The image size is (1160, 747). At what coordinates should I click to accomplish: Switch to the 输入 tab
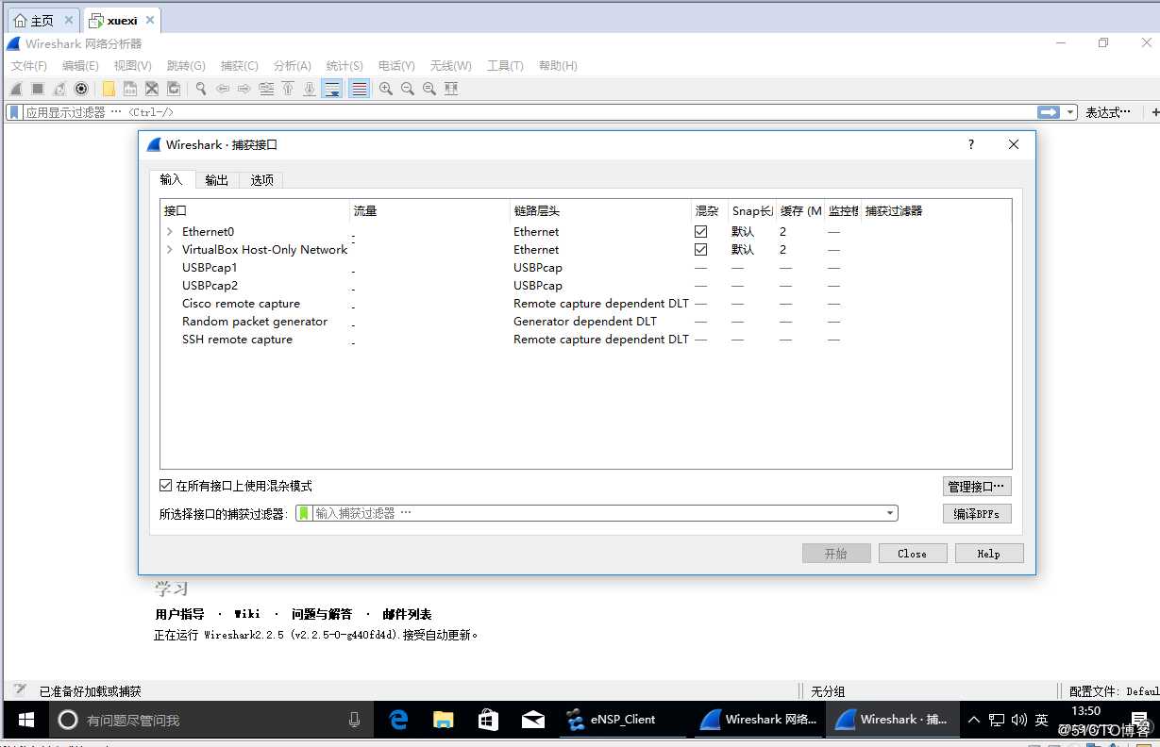click(171, 180)
